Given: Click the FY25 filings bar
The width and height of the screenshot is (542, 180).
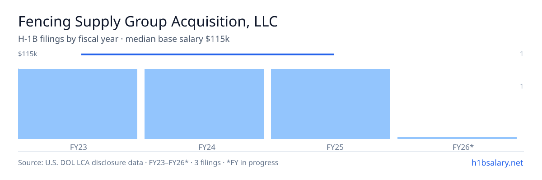Looking at the screenshot, I should (331, 104).
